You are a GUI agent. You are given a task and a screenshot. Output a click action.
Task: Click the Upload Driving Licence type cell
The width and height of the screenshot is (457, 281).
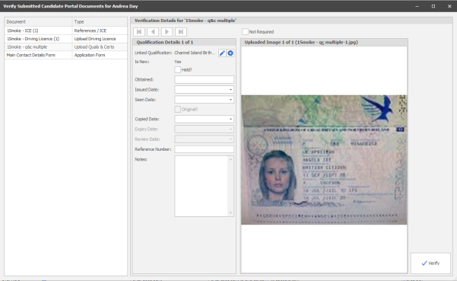[x=100, y=39]
